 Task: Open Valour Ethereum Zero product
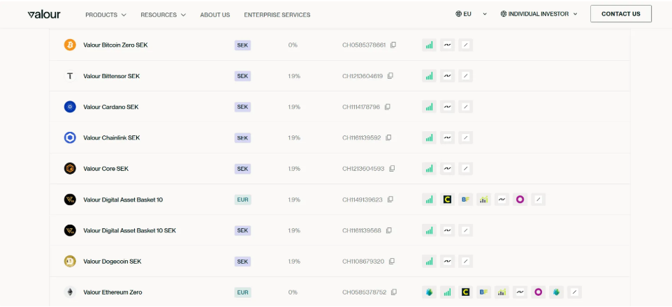click(x=112, y=292)
